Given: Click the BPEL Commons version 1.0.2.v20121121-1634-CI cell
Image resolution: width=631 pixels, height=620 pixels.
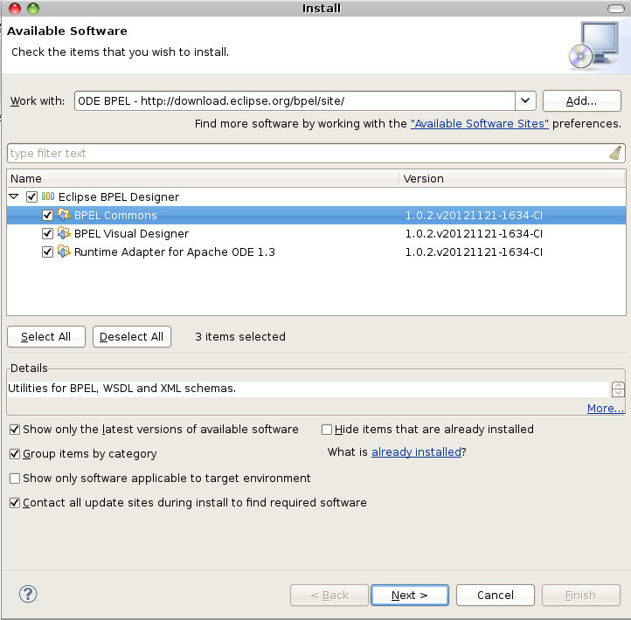Looking at the screenshot, I should 474,215.
